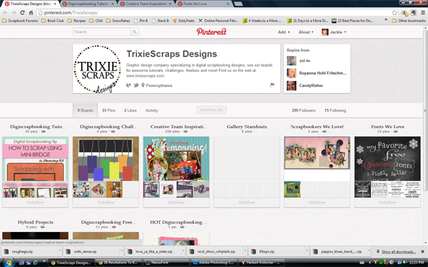Open the Hybrid Projects board title
This screenshot has width=428, height=267.
click(36, 222)
